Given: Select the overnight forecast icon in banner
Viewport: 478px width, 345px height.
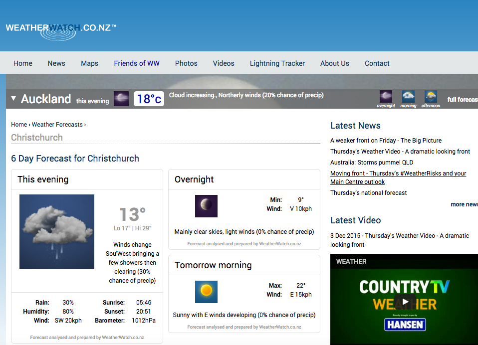Looking at the screenshot, I should point(386,97).
